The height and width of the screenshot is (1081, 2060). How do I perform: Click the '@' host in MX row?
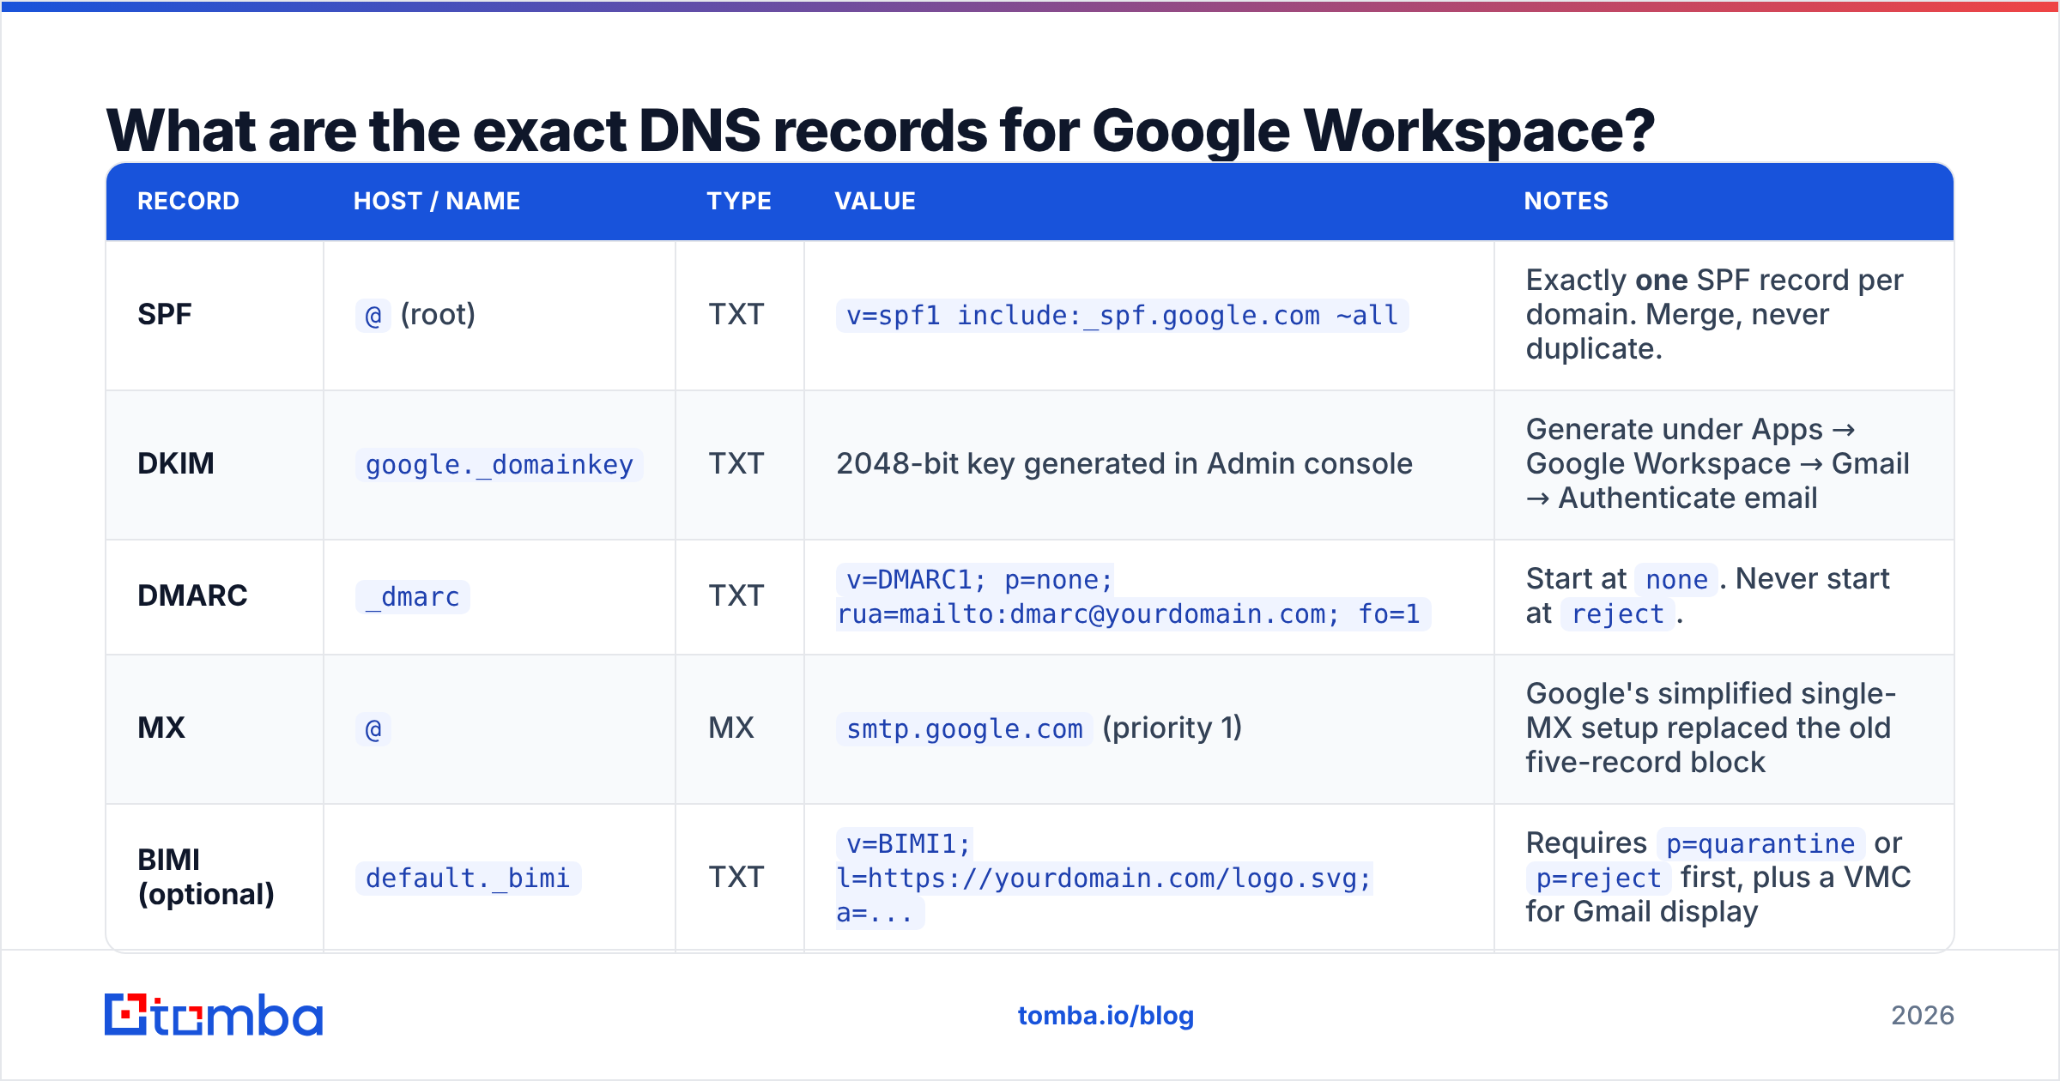(x=373, y=729)
